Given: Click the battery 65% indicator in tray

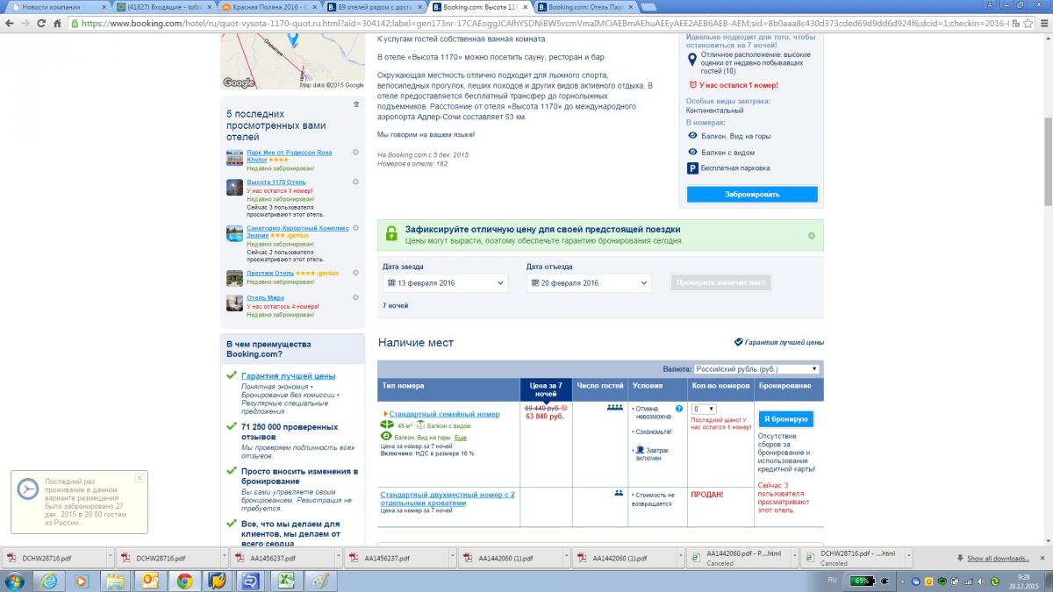Looking at the screenshot, I should point(863,581).
